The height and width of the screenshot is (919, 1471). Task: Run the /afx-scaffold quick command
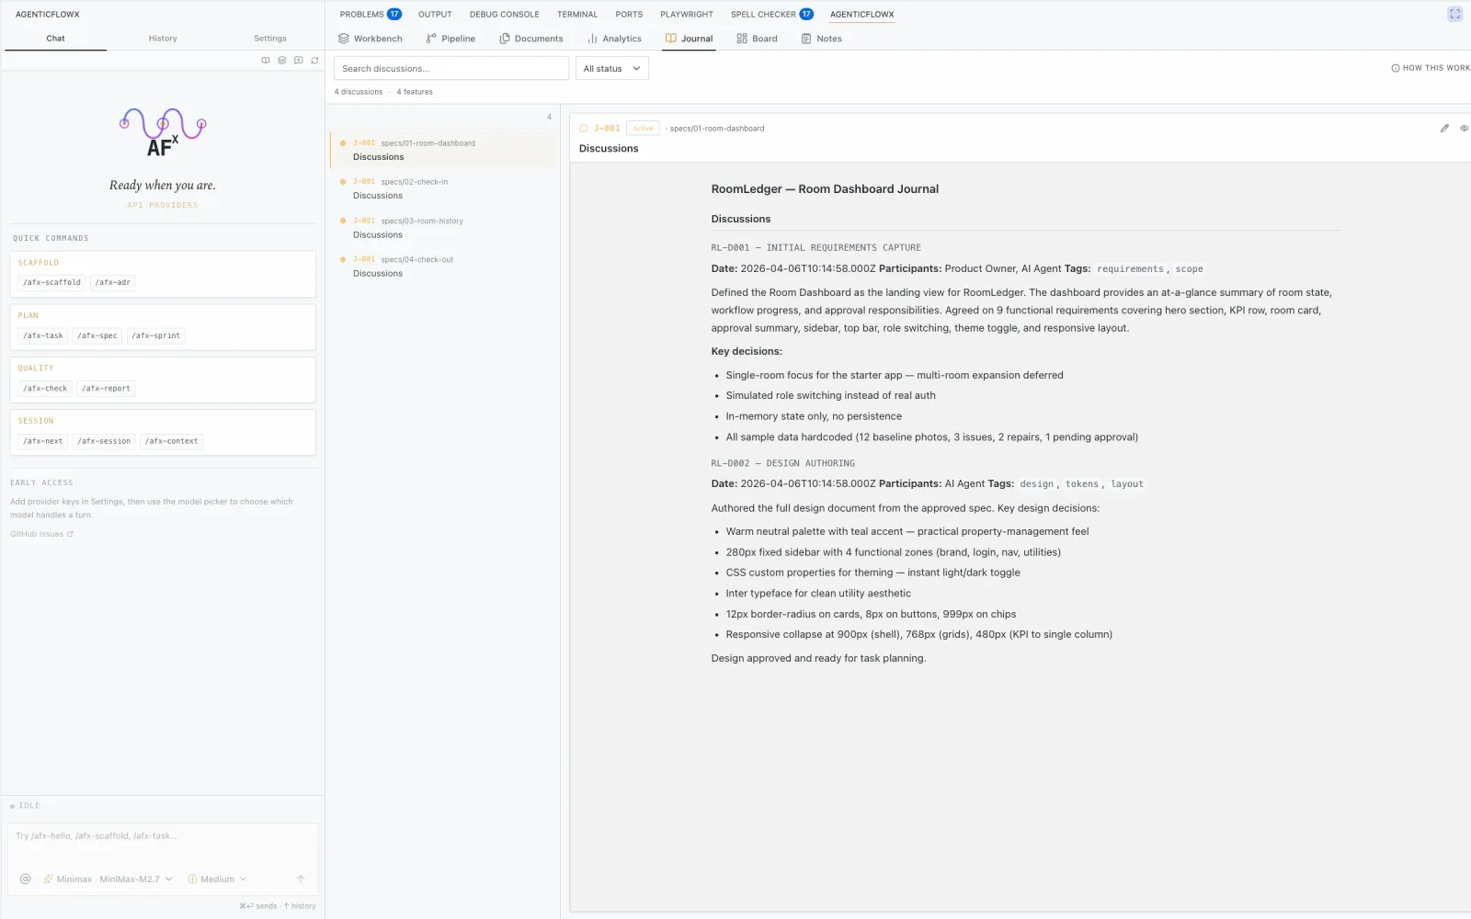(x=52, y=282)
